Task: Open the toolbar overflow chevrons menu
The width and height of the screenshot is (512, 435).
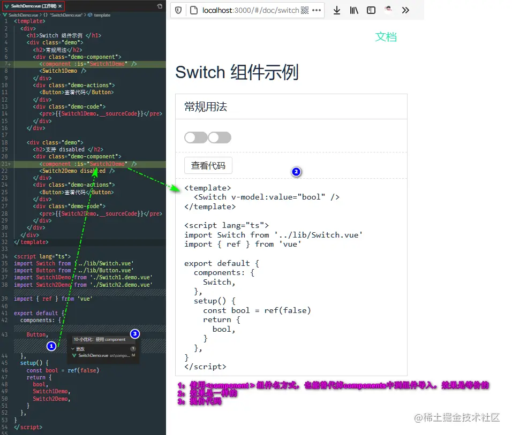Action: [x=405, y=11]
